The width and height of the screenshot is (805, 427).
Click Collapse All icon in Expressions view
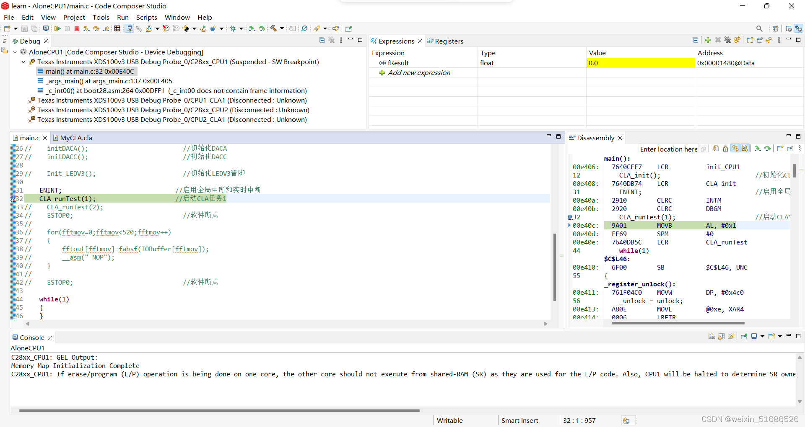696,40
